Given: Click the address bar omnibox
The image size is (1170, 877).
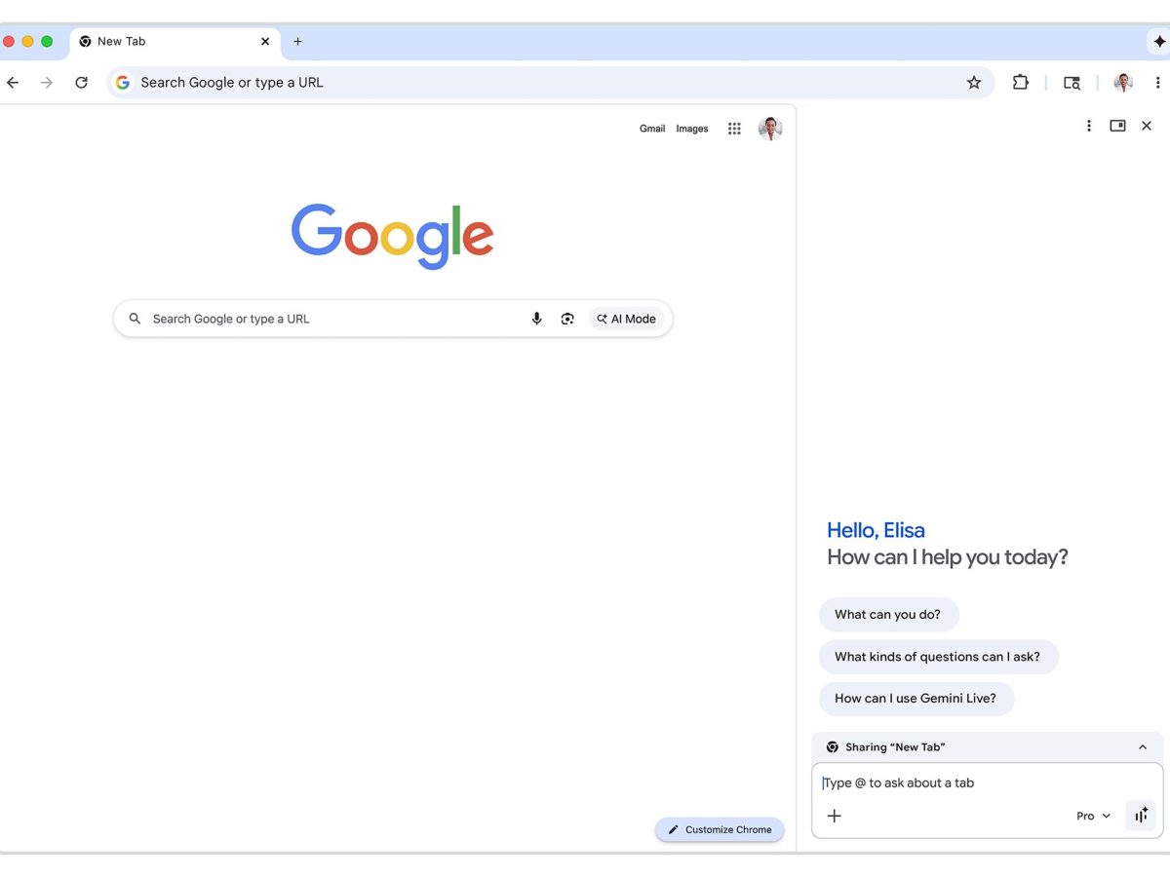Looking at the screenshot, I should (550, 83).
